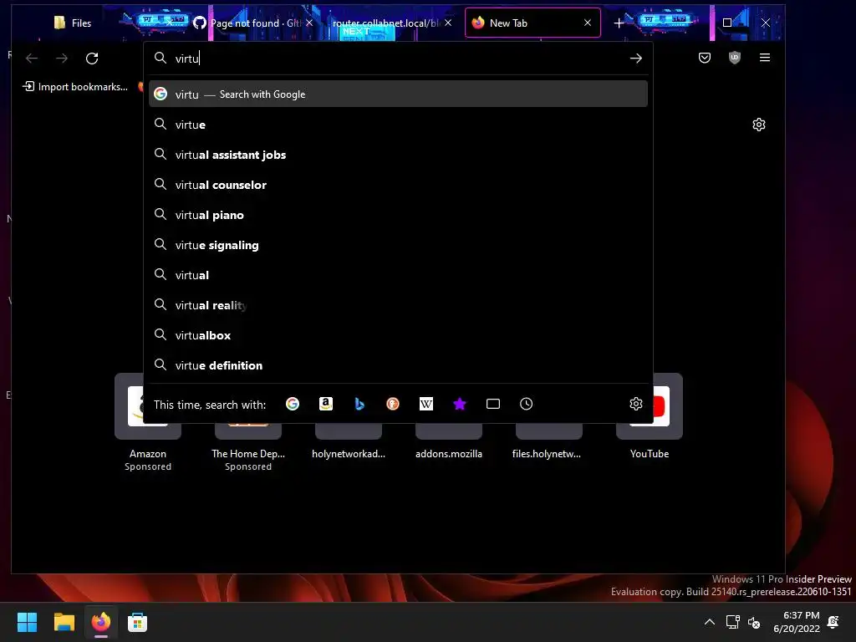Close the router.collabnet.local tab
The width and height of the screenshot is (856, 642).
[448, 23]
